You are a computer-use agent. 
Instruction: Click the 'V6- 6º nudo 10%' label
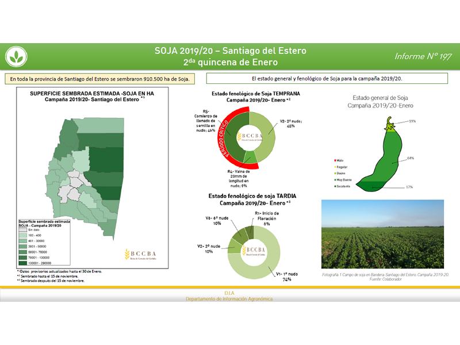(217, 221)
